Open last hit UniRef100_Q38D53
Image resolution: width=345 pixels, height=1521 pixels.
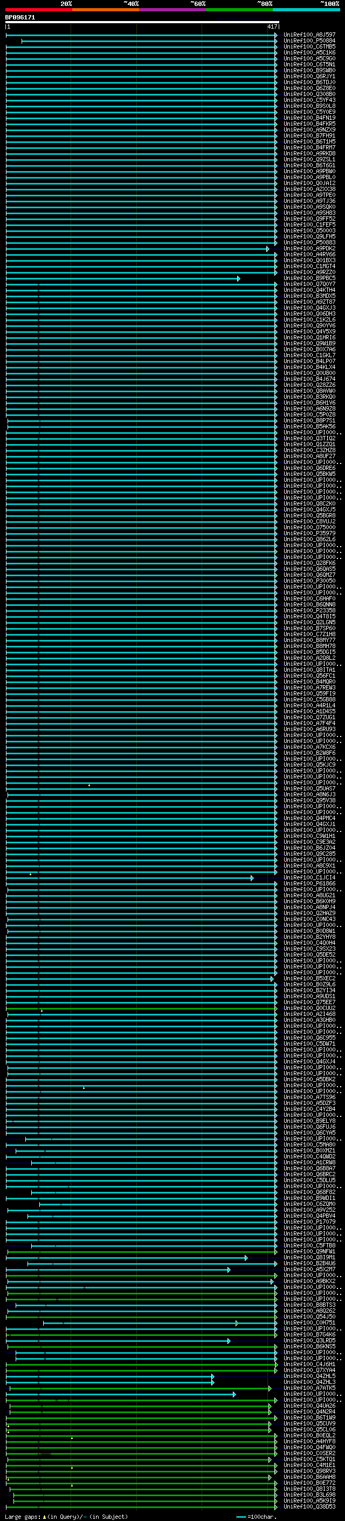tap(309, 1507)
